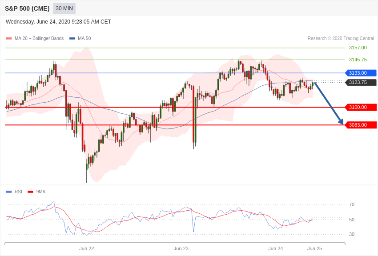This screenshot has height=256, width=378.
Task: Click the blue MA 50 legend swatch
Action: [x=72, y=39]
